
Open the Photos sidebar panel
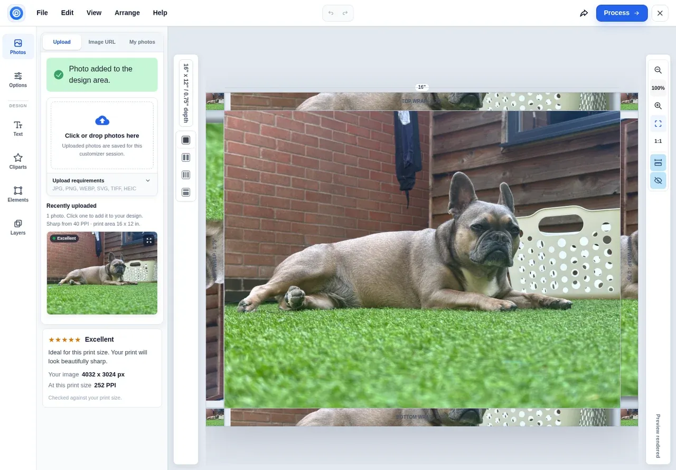[18, 47]
